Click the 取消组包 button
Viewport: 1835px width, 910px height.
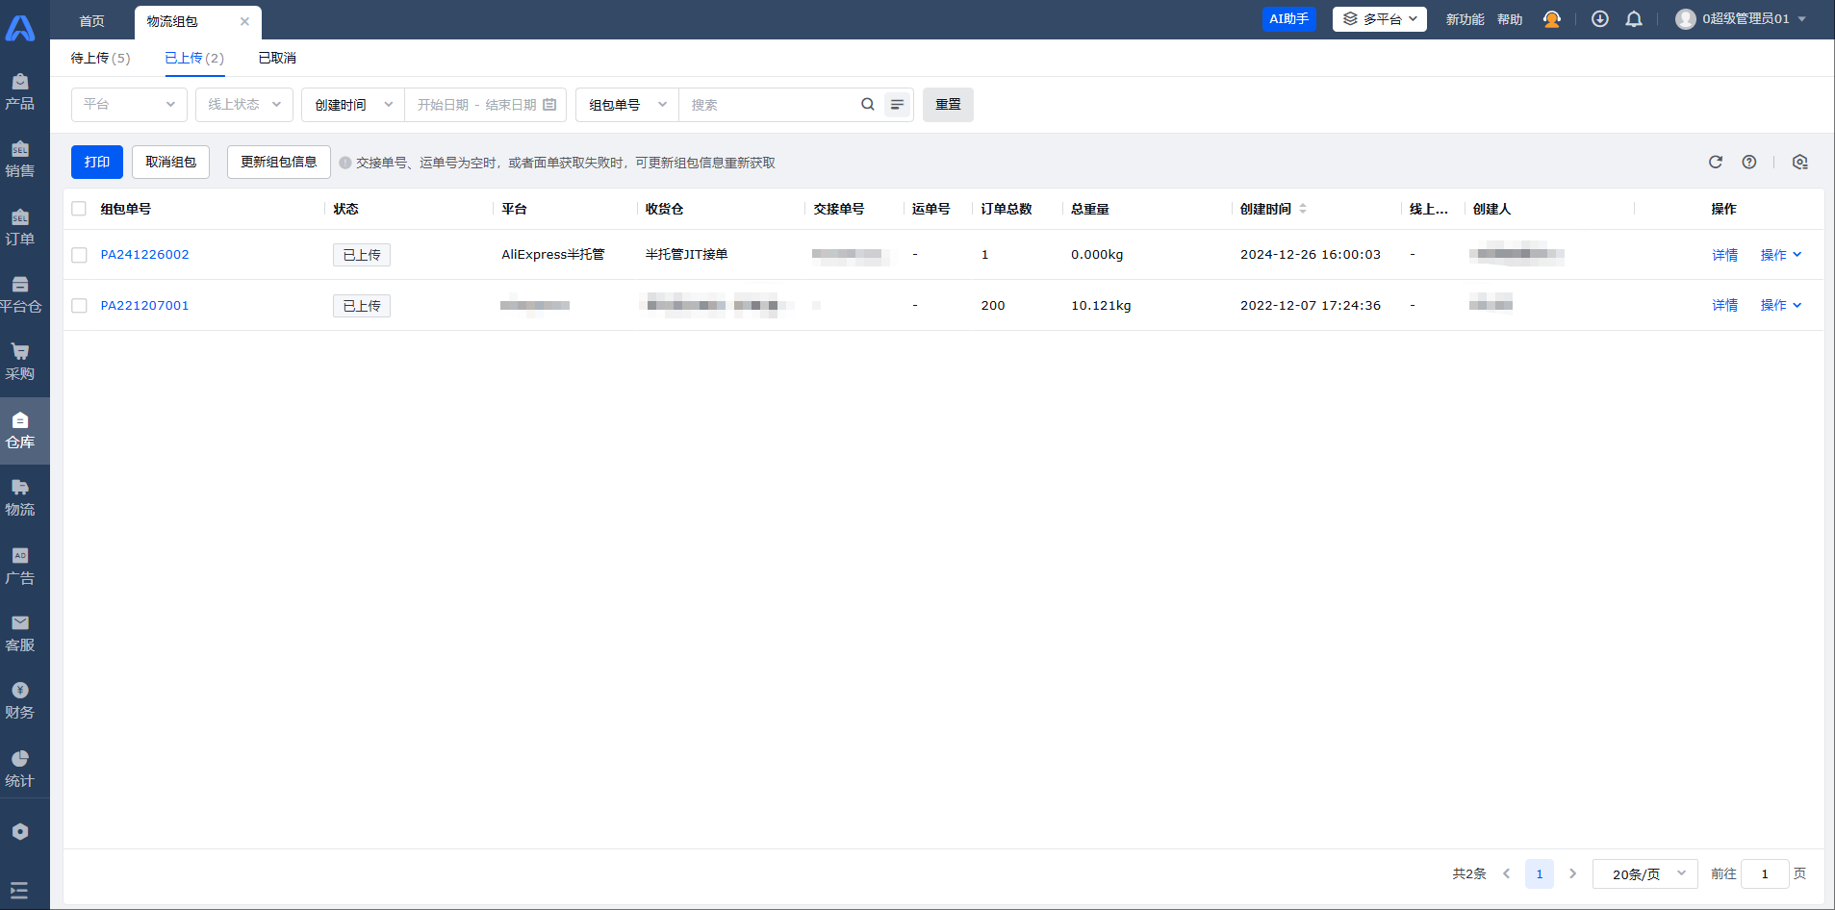[170, 162]
